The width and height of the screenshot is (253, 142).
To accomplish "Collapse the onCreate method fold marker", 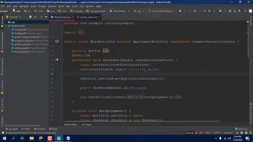I will (63, 60).
